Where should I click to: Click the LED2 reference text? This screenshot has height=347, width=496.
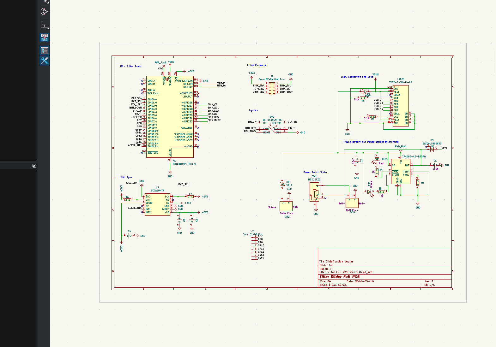pyautogui.click(x=370, y=185)
